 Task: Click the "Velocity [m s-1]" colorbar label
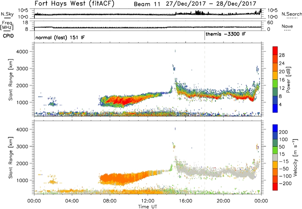point(295,157)
